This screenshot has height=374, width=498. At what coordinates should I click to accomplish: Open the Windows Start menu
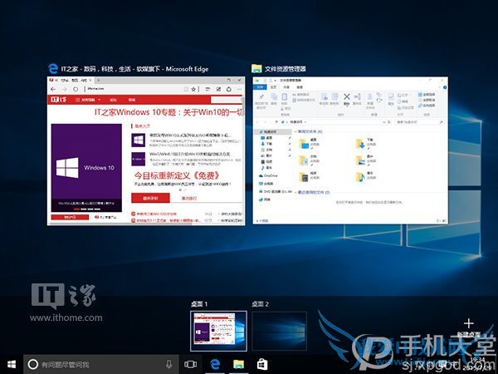point(12,365)
